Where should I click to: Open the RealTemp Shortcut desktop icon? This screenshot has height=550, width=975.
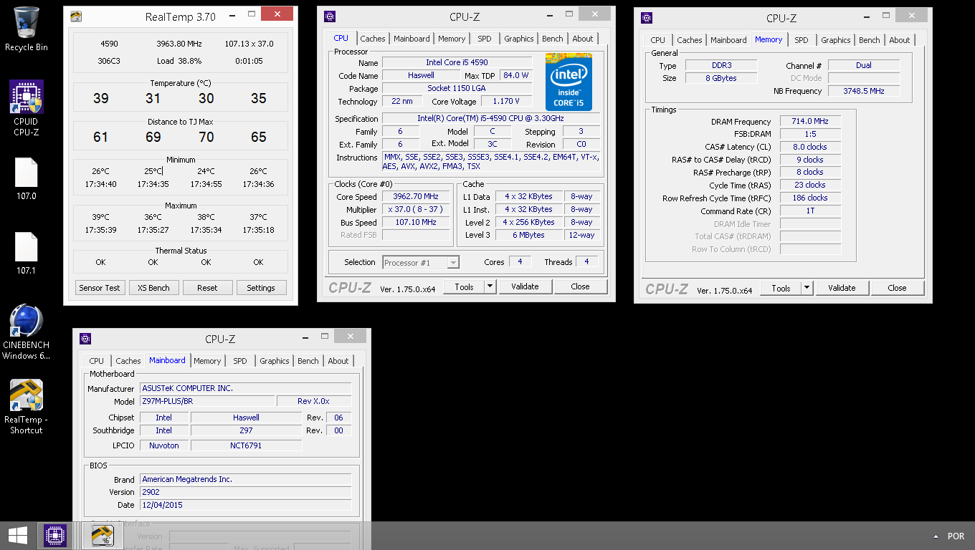pos(27,406)
